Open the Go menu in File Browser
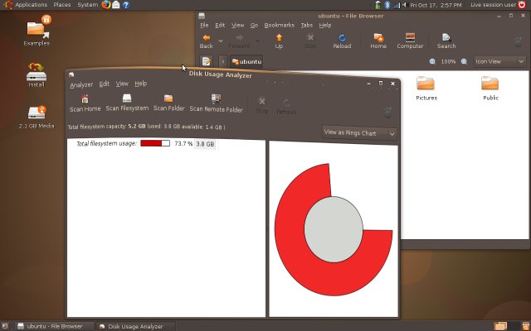The height and width of the screenshot is (331, 531). [255, 26]
